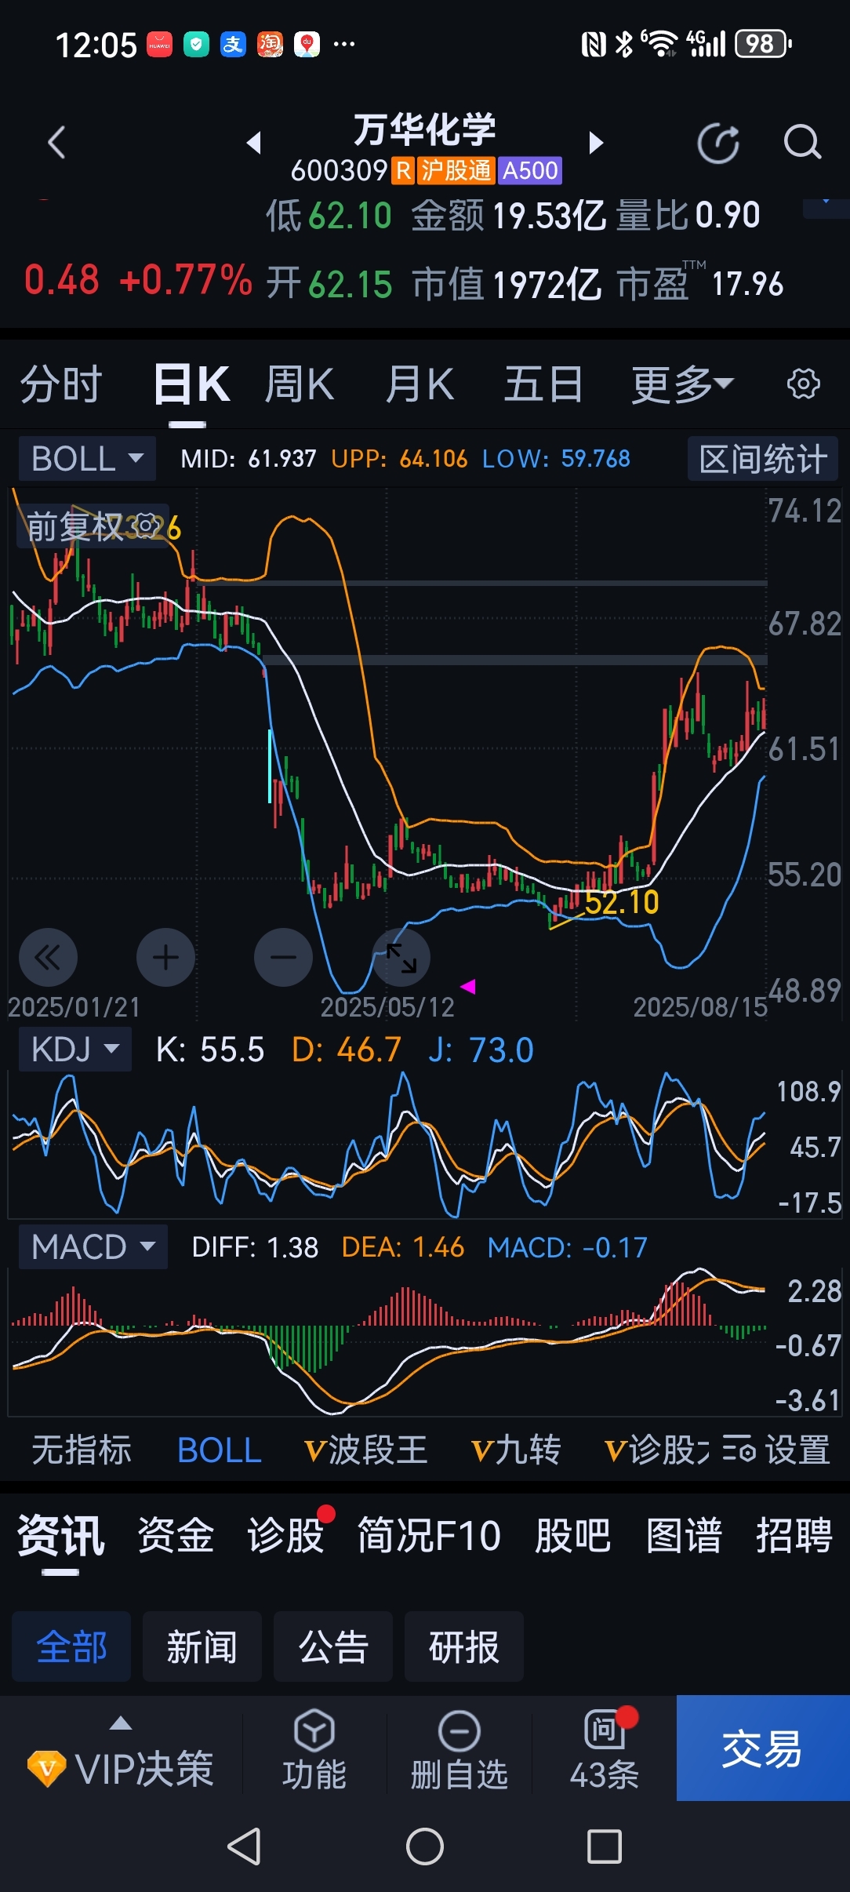Tap the 52.10 low price label

click(x=622, y=902)
